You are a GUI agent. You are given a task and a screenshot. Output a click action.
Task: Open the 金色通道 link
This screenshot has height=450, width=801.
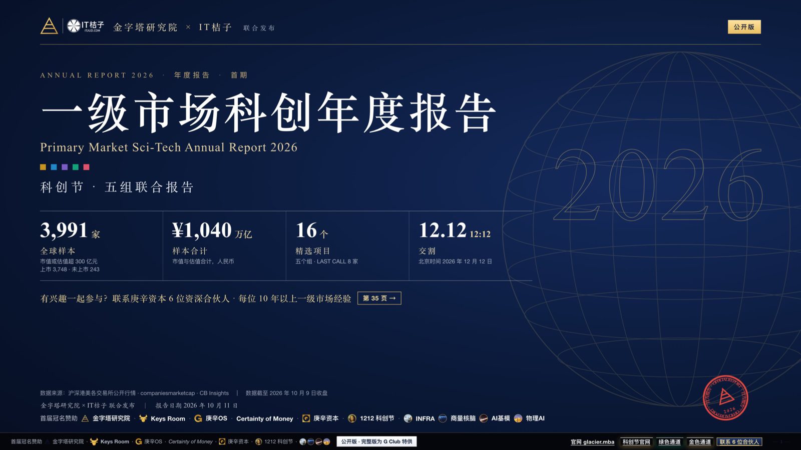point(699,442)
